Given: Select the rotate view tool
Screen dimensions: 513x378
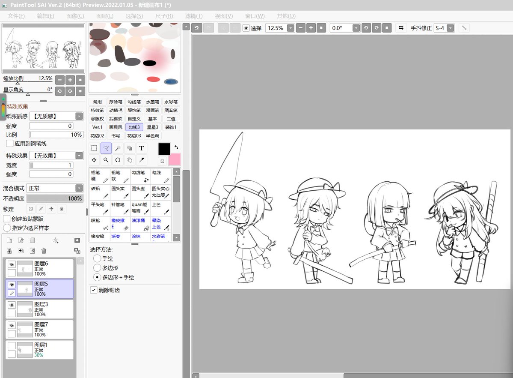Looking at the screenshot, I should point(118,160).
